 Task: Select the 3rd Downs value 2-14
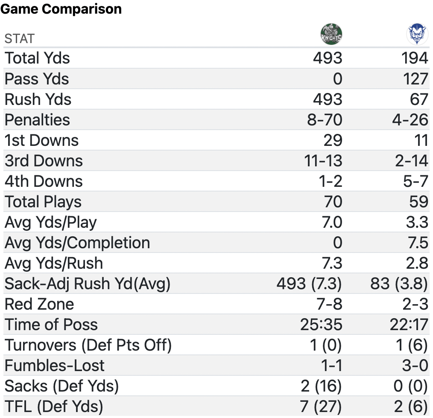410,161
